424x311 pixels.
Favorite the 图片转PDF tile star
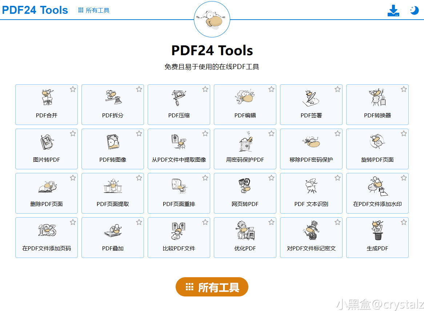[73, 133]
